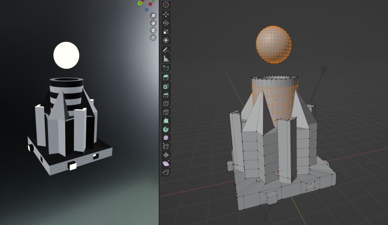The image size is (388, 225).
Task: Select the purple Shear tool
Action: pos(166,163)
